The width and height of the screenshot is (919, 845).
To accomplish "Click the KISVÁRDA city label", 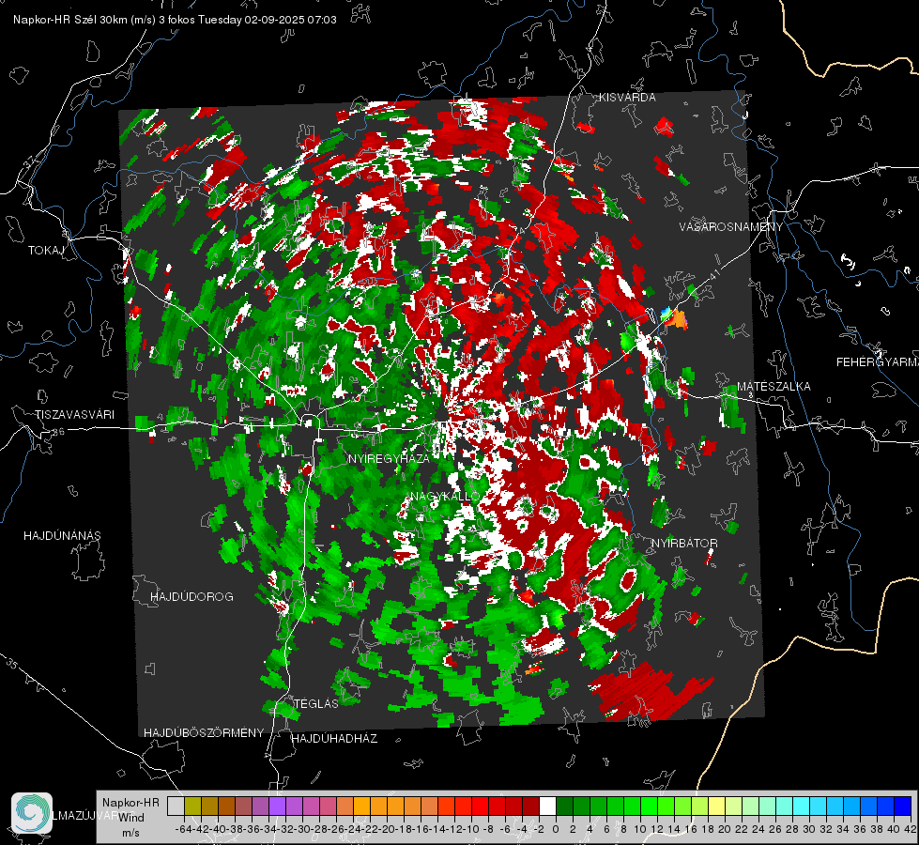I will point(627,98).
